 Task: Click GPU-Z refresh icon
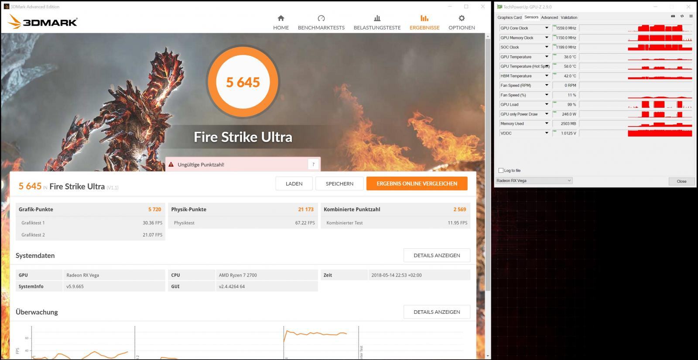(x=682, y=16)
